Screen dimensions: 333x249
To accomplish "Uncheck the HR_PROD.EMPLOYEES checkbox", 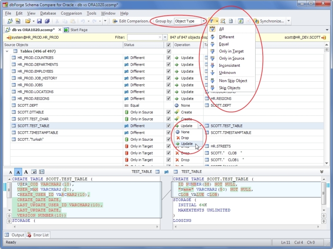I will 169,71.
